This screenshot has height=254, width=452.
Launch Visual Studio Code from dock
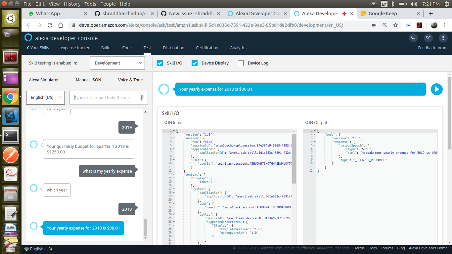click(11, 117)
